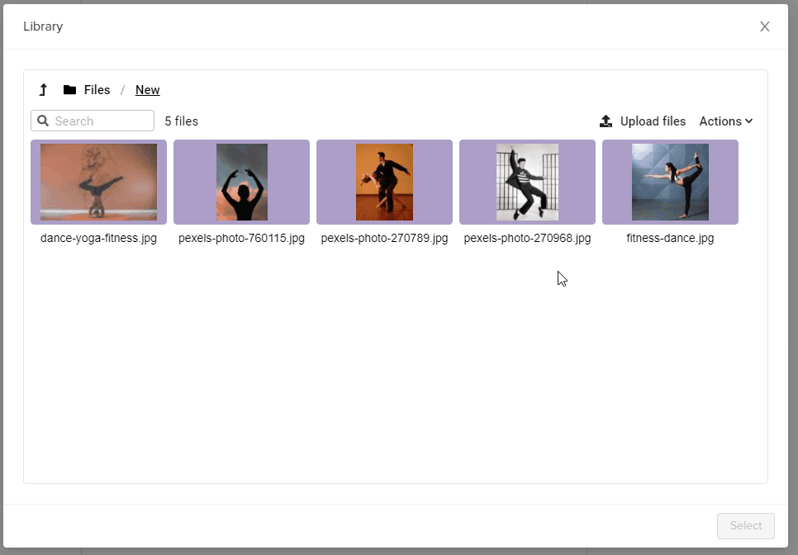The image size is (798, 555).
Task: Choose the silhouette dancer thumbnail pexels-photo-760115
Action: 241,182
